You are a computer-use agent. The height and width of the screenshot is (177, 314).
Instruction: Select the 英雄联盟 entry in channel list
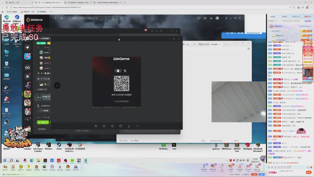click(44, 106)
